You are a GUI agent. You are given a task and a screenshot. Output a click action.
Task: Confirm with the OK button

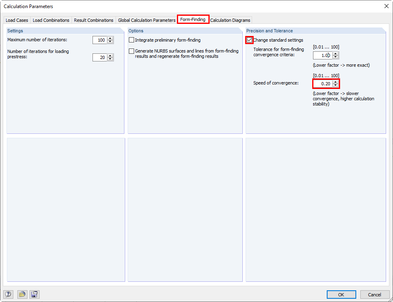pyautogui.click(x=341, y=295)
